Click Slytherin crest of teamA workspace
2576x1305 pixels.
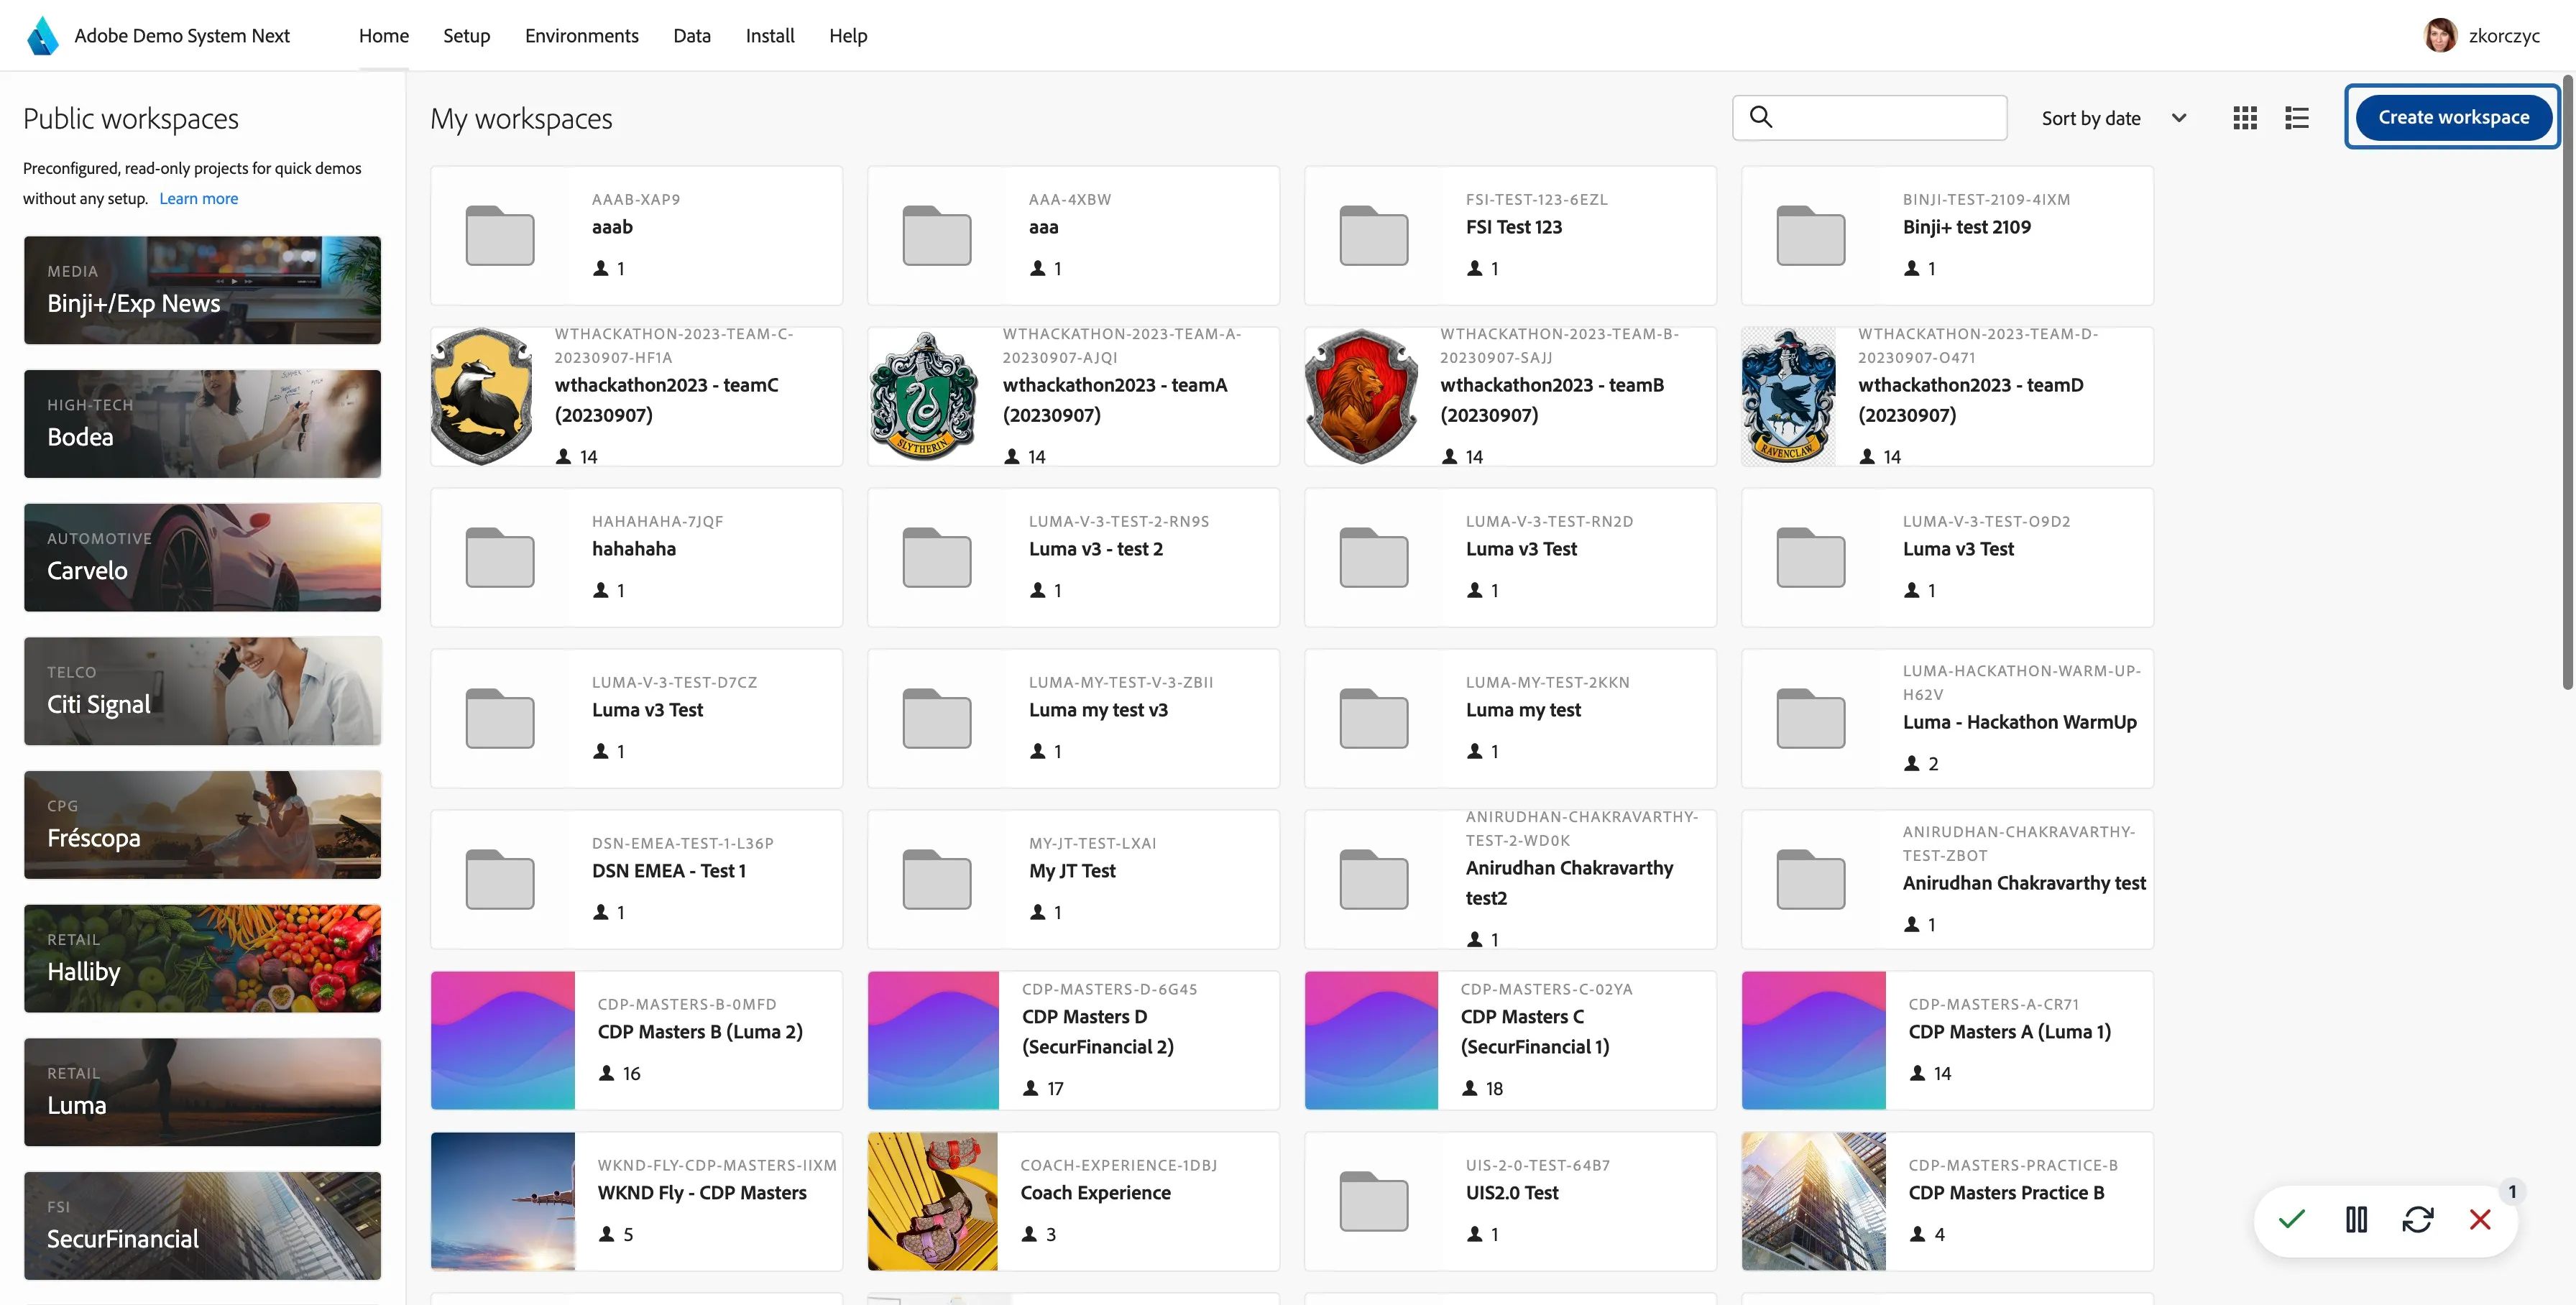coord(924,397)
